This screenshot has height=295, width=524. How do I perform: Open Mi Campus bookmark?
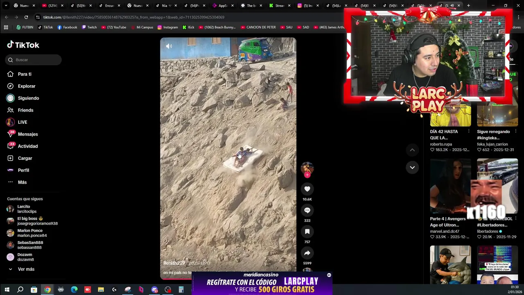(142, 27)
